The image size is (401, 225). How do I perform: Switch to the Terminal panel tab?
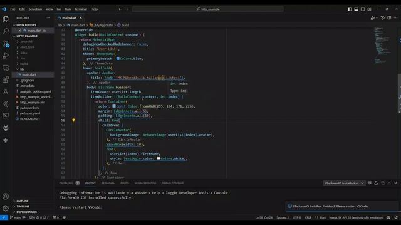(108, 183)
